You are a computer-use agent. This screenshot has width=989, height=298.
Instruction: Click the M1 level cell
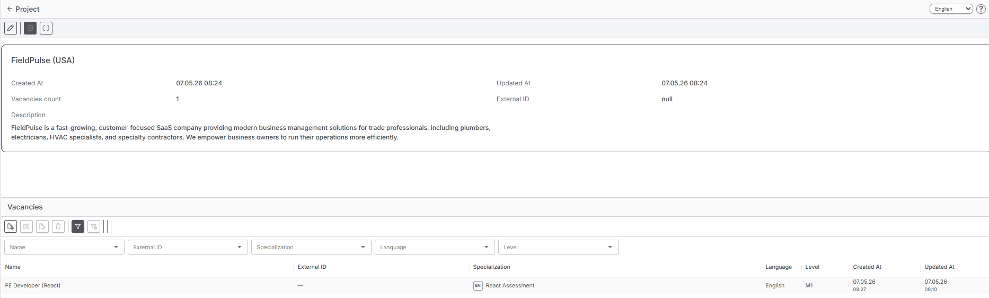pyautogui.click(x=809, y=286)
